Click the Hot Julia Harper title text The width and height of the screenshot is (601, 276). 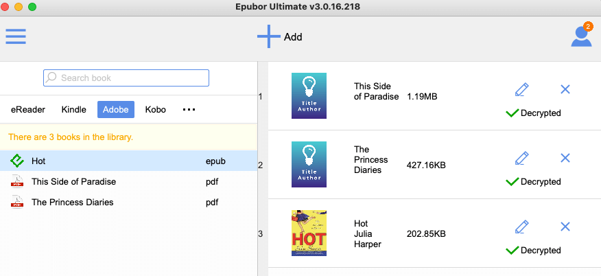[x=368, y=234]
